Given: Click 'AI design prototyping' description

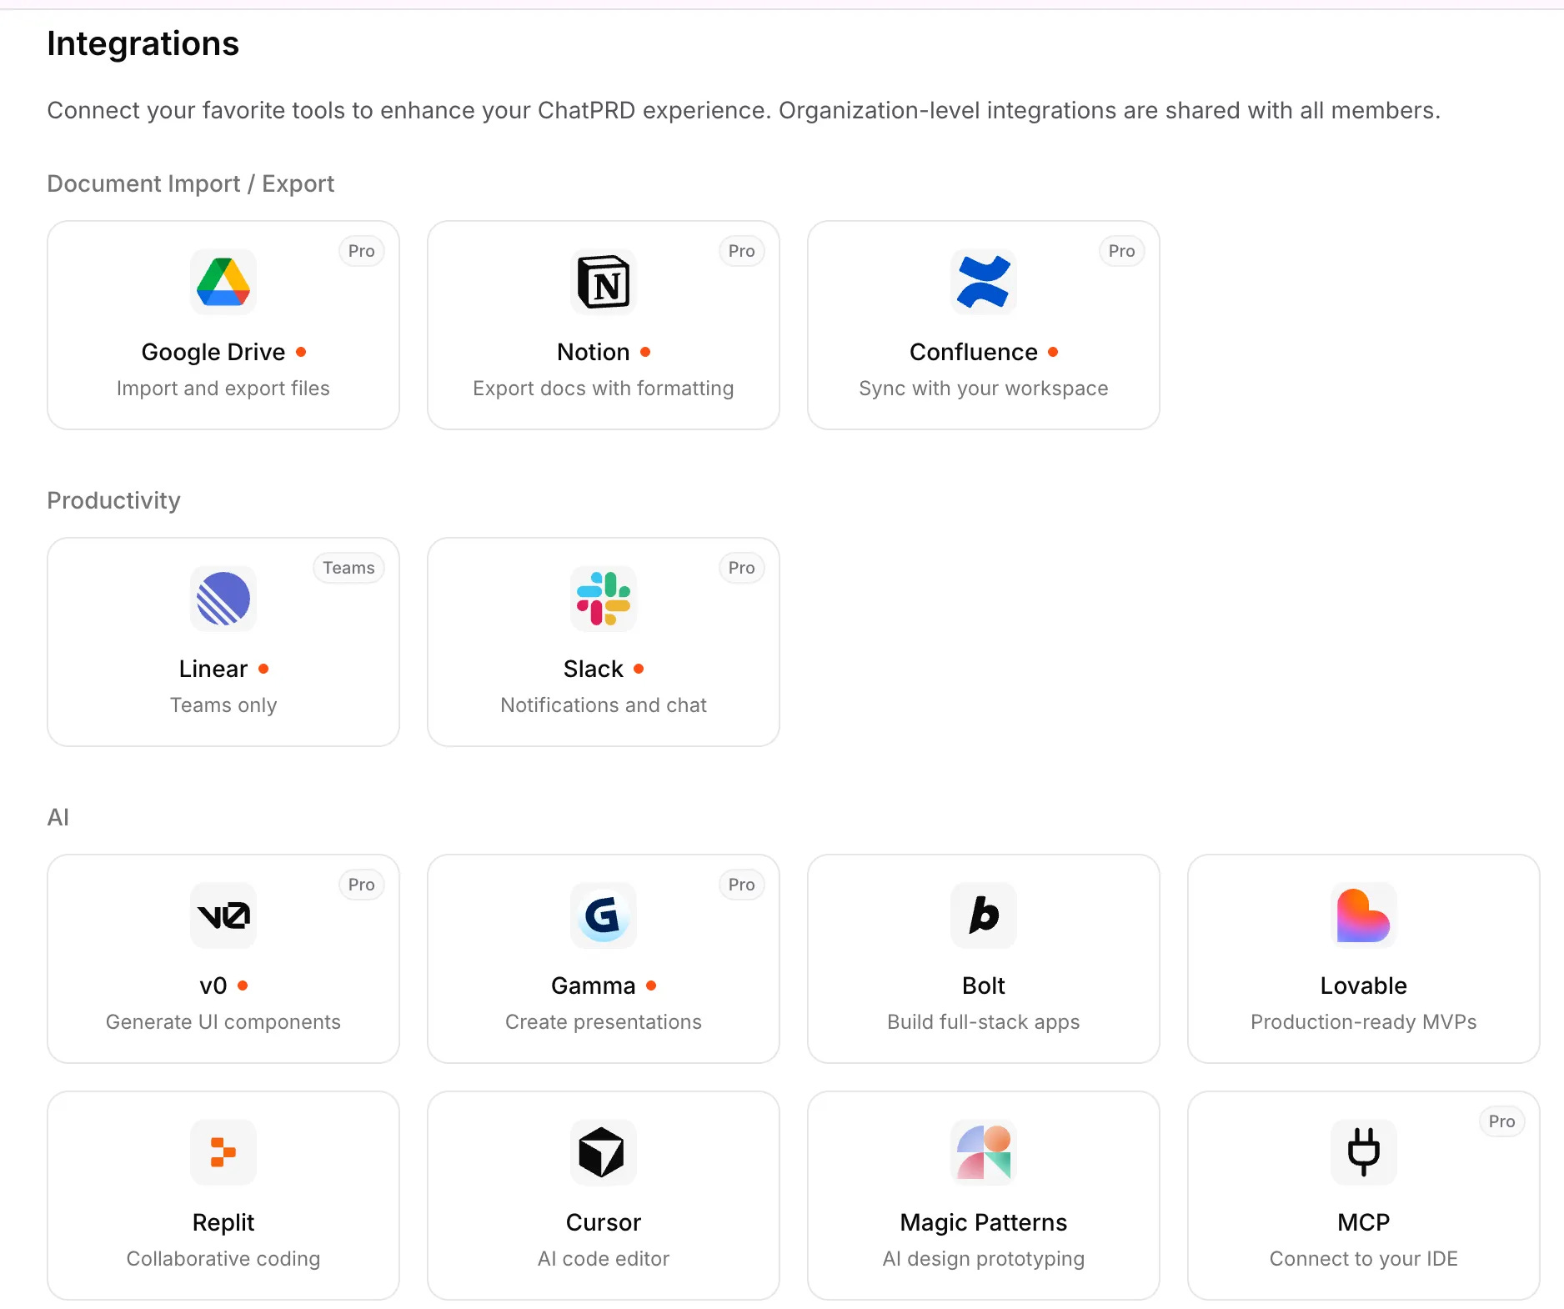Looking at the screenshot, I should 984,1259.
